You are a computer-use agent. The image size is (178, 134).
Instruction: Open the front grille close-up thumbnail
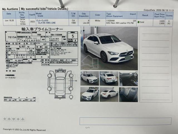point(90,94)
